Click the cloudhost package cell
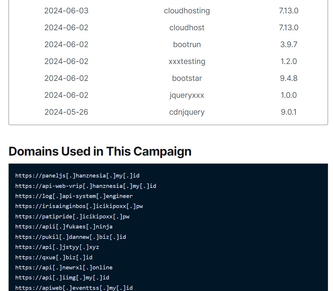 click(187, 28)
